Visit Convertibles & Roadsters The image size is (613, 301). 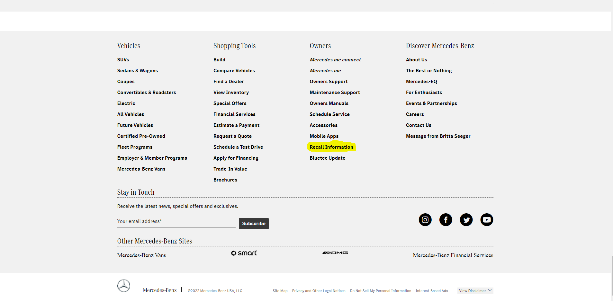point(147,93)
